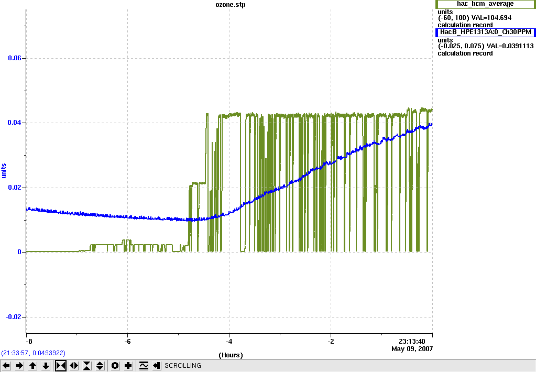
Task: Click the arrow-to-bar scroll mode icon
Action: pos(157,366)
